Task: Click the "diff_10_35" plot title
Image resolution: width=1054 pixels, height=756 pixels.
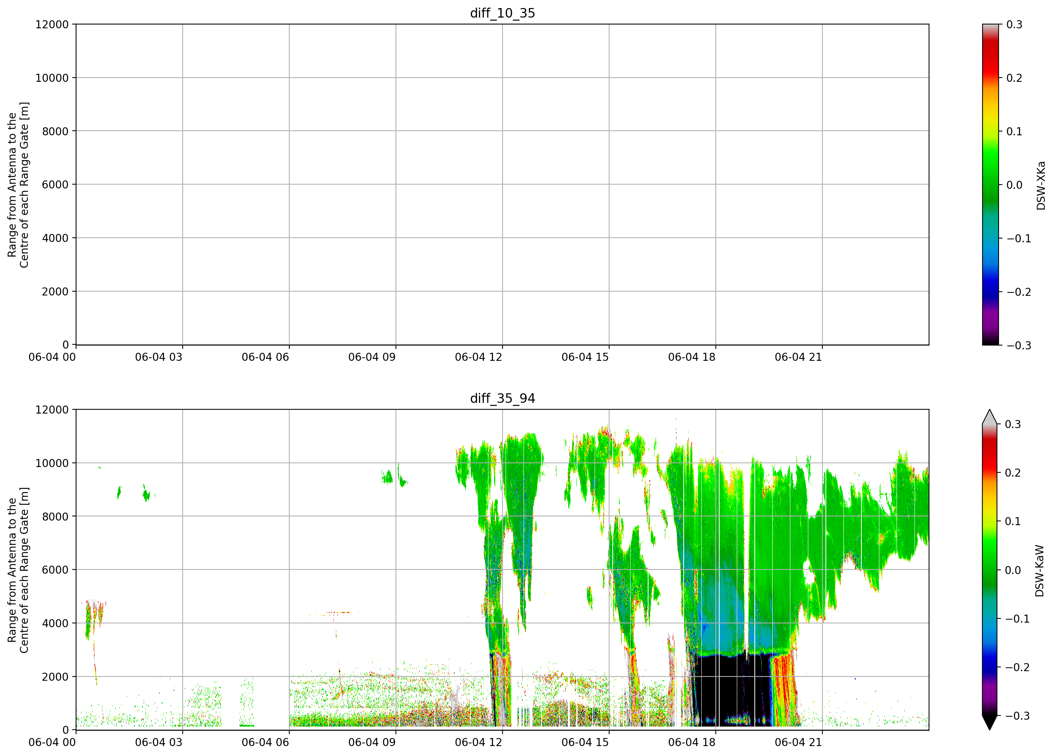Action: pyautogui.click(x=503, y=13)
